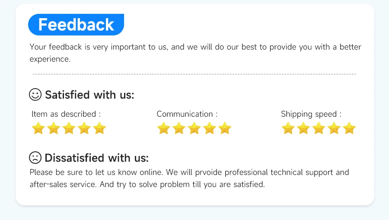This screenshot has width=389, height=220.
Task: Click the smiley face icon
Action: (35, 94)
